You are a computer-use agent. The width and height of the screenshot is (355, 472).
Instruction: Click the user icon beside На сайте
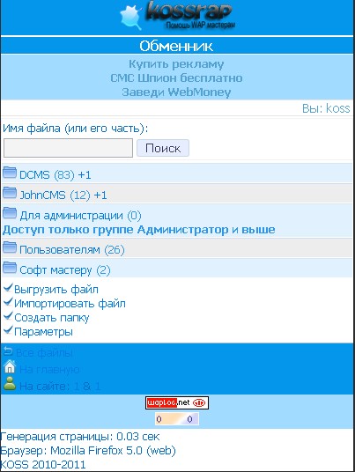10,384
